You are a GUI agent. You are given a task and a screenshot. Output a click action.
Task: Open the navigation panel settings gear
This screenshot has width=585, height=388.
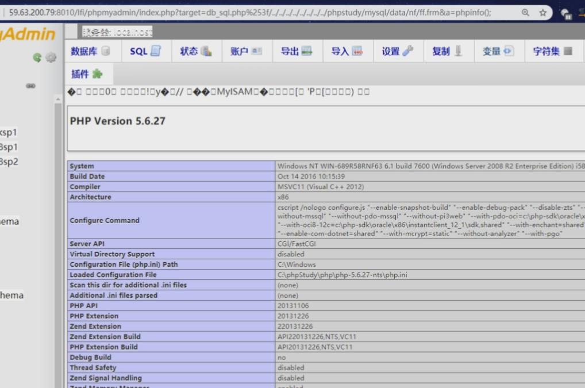[x=51, y=57]
